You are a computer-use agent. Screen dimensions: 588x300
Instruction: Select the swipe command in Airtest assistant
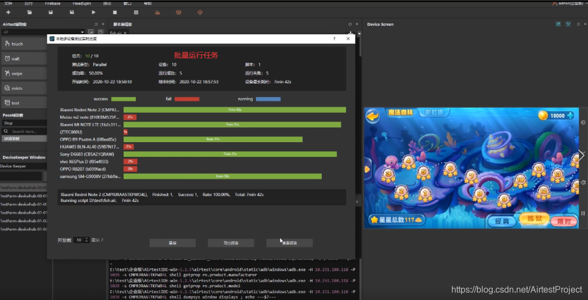[x=24, y=74]
